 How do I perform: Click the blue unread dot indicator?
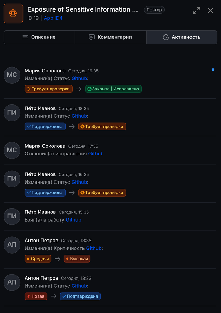(x=213, y=70)
